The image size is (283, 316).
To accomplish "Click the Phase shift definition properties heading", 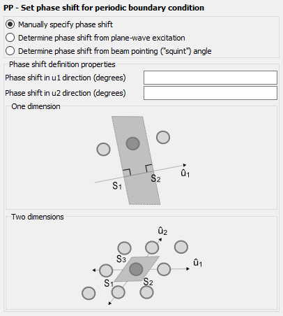I will 62,64.
